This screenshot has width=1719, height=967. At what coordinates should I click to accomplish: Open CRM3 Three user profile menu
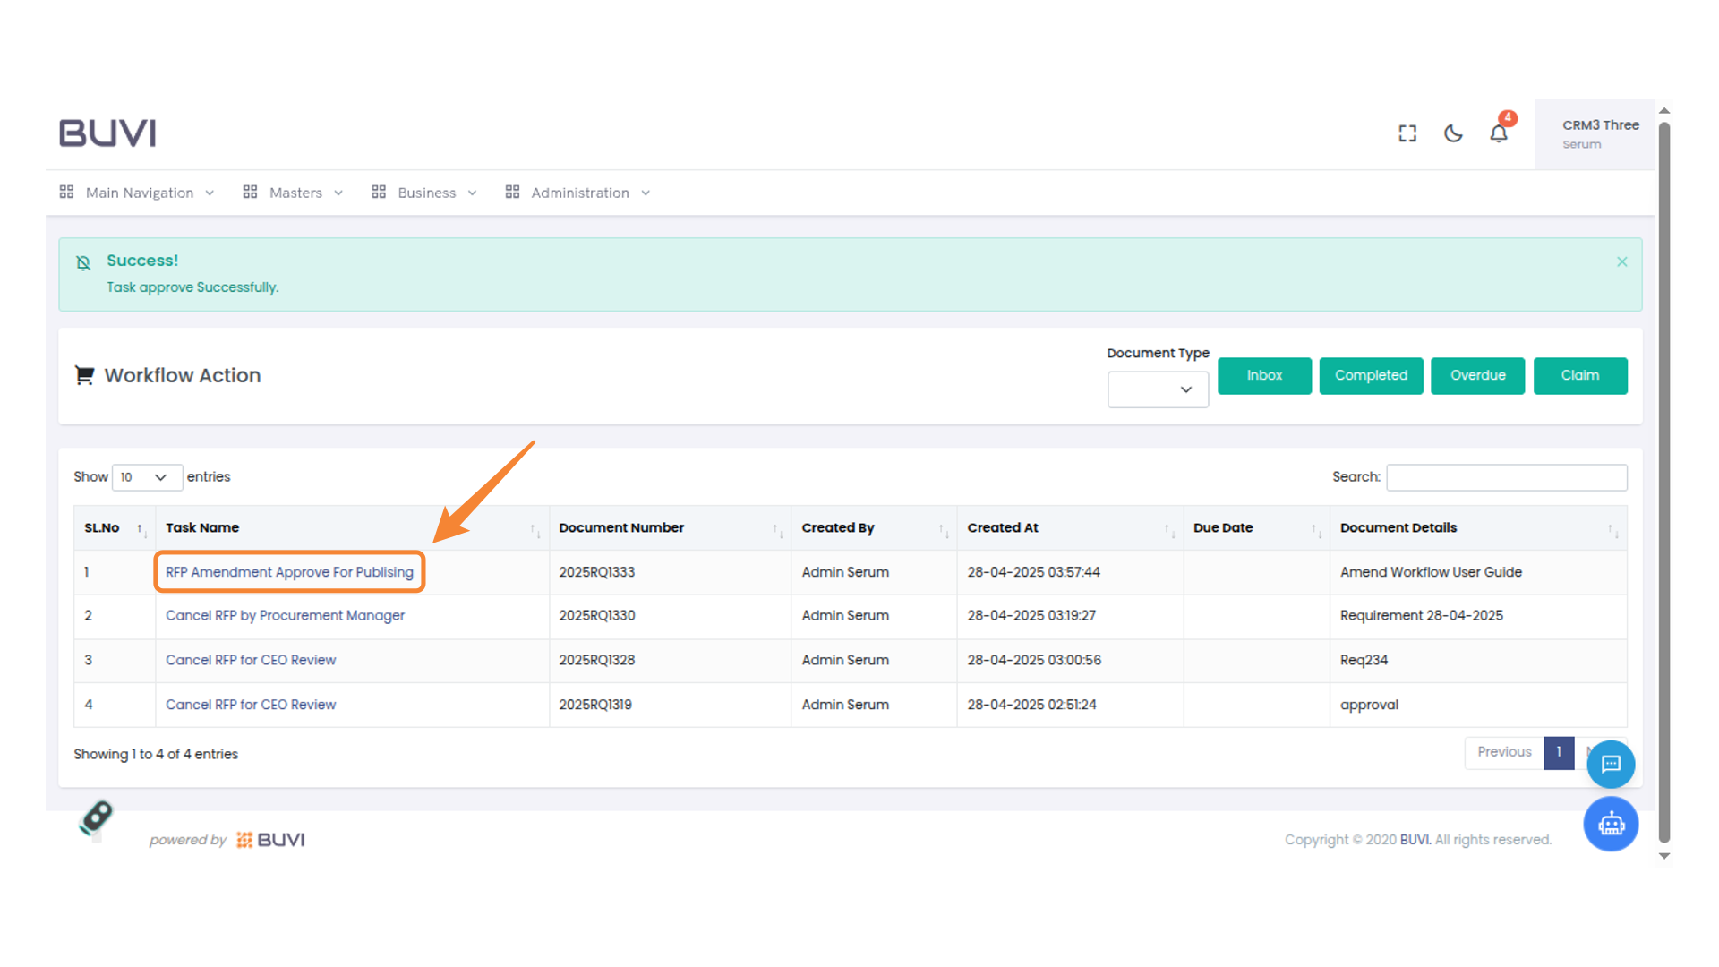click(1599, 133)
